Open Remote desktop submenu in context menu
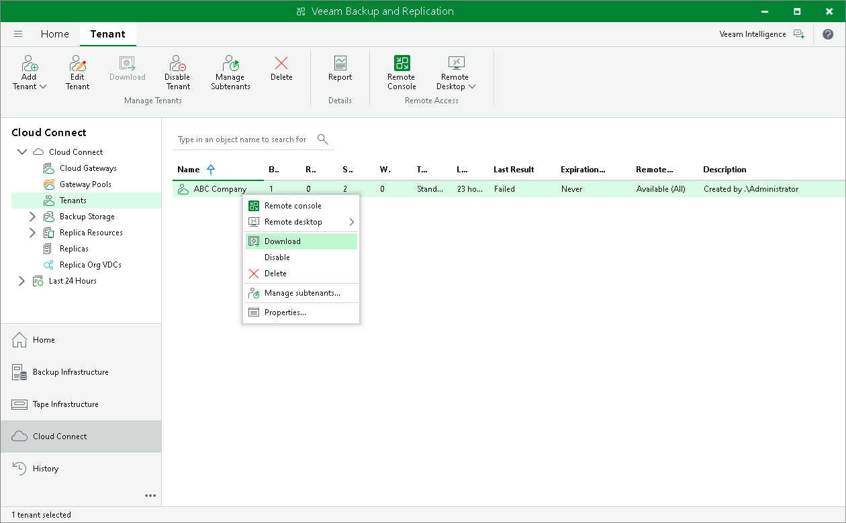846x523 pixels. pos(301,222)
